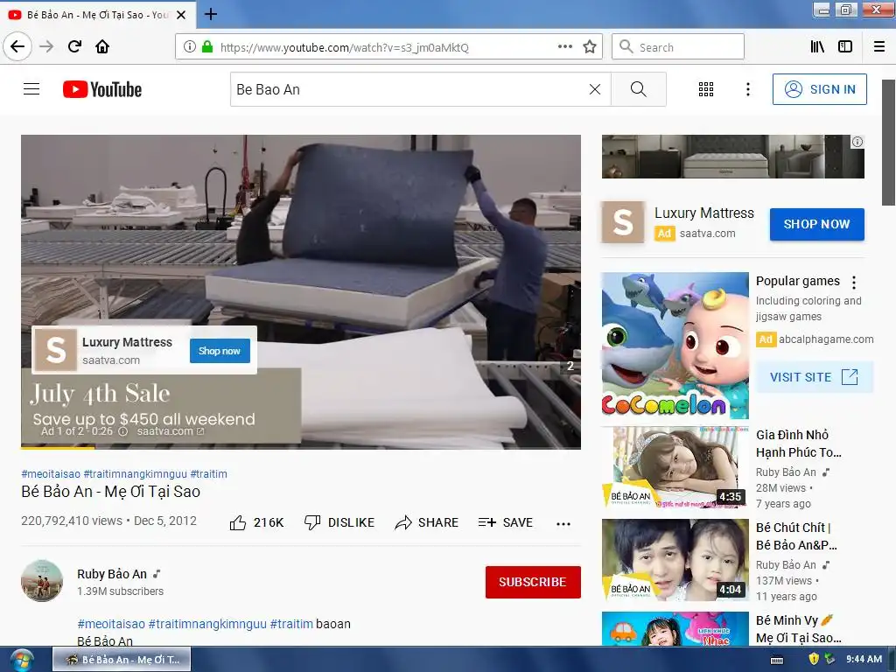This screenshot has width=896, height=672.
Task: Clear the YouTube search text with X
Action: [595, 89]
